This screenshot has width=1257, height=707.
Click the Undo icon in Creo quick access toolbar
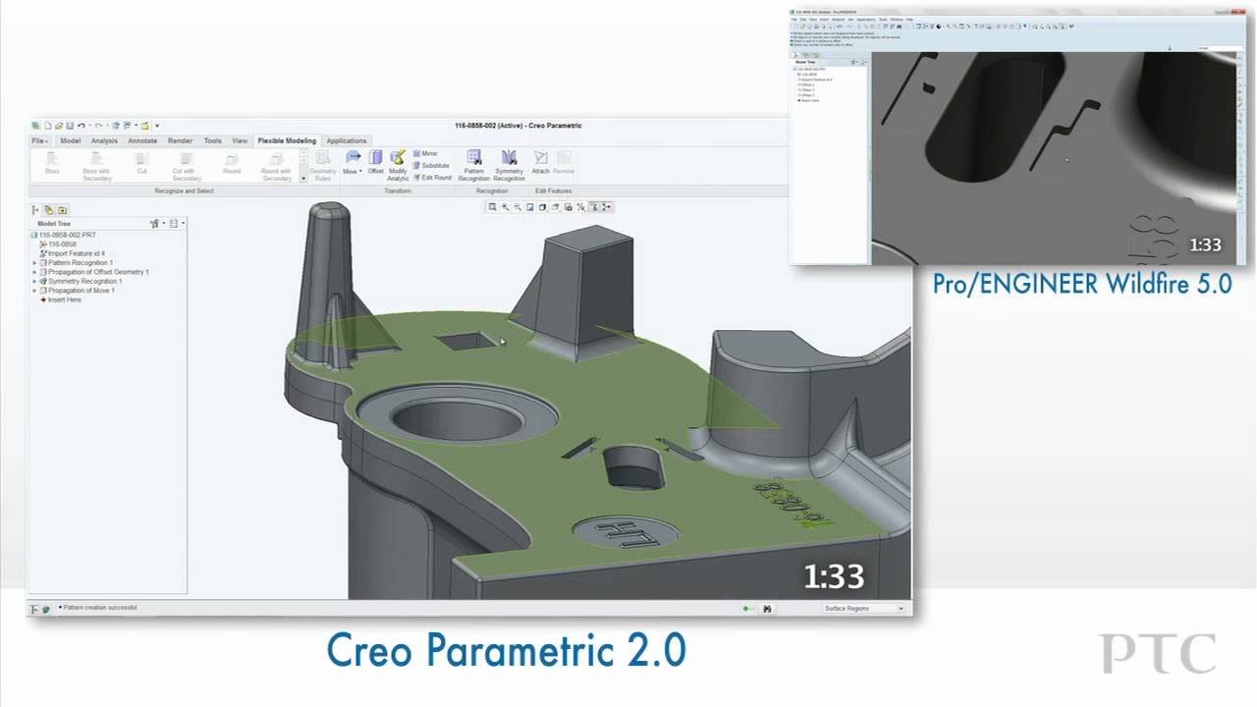pos(82,126)
